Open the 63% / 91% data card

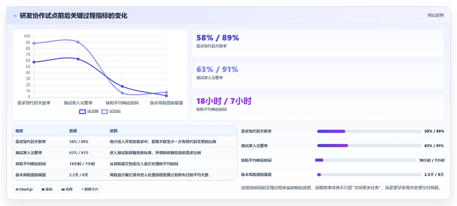318,75
